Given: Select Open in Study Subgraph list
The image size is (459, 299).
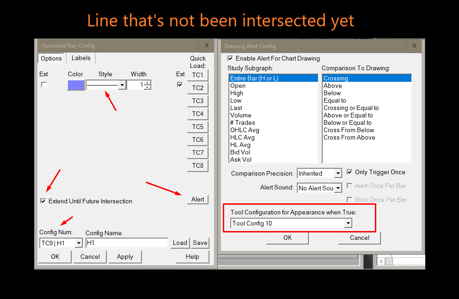Looking at the screenshot, I should click(x=273, y=85).
